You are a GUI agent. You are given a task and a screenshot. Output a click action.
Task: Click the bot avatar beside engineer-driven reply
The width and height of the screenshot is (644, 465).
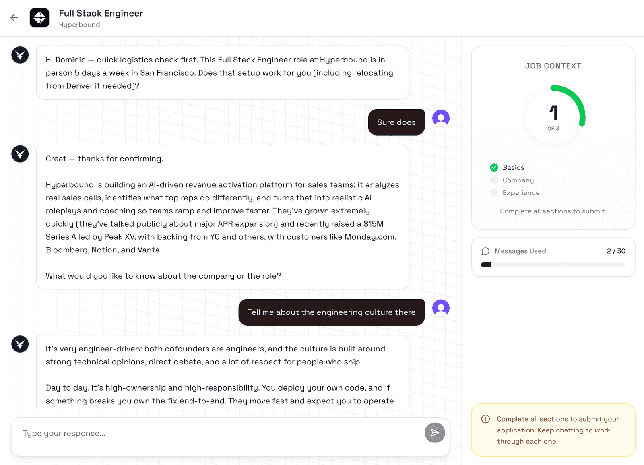point(20,344)
